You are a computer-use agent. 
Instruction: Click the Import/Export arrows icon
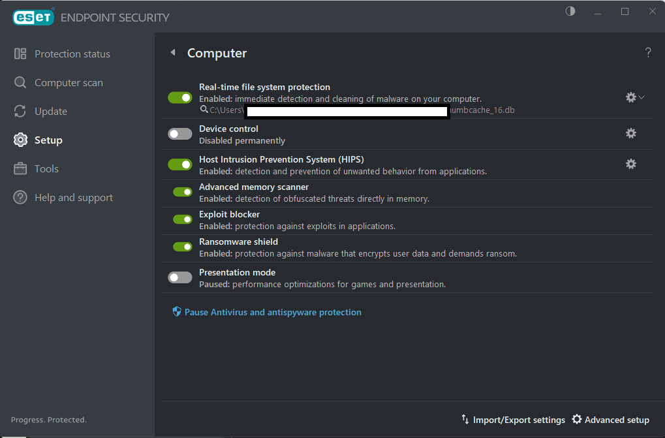[x=465, y=420]
